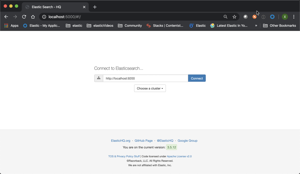Open Elastic - My Applic... bookmark
Screen dimensions: 300x174
[x=42, y=26]
